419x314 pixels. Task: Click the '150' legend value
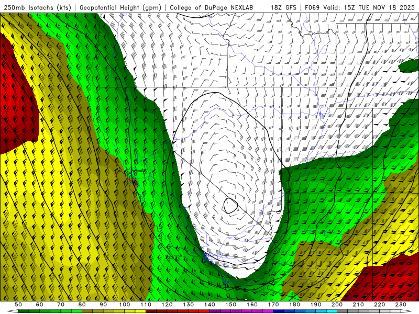tap(231, 305)
